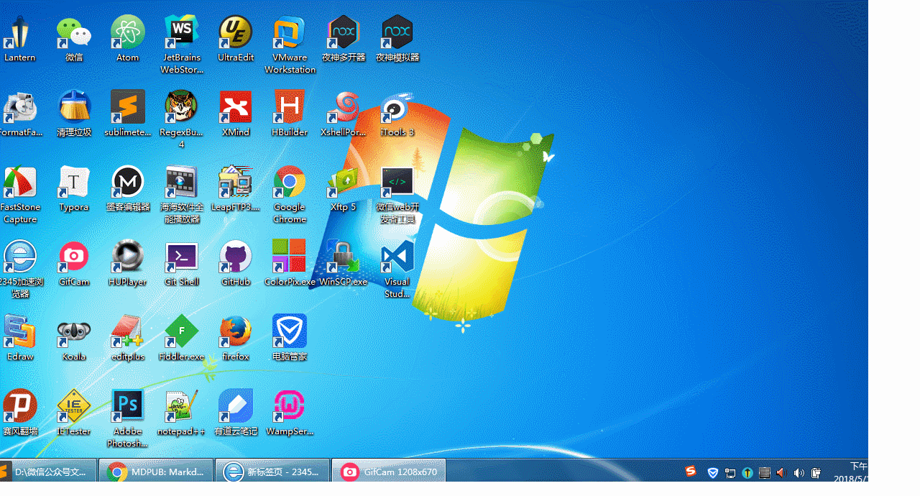
Task: Click the WampServer shortcut
Action: click(x=290, y=413)
